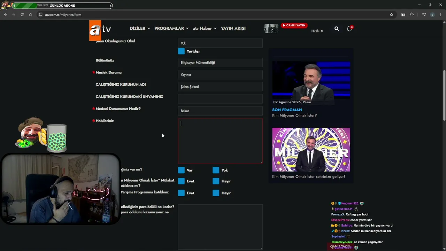The image size is (446, 251).
Task: Focus the empty Kurumdaki Unvanınız field
Action: point(220,99)
